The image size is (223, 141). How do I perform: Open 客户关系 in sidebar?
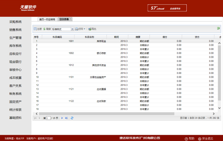(15, 86)
